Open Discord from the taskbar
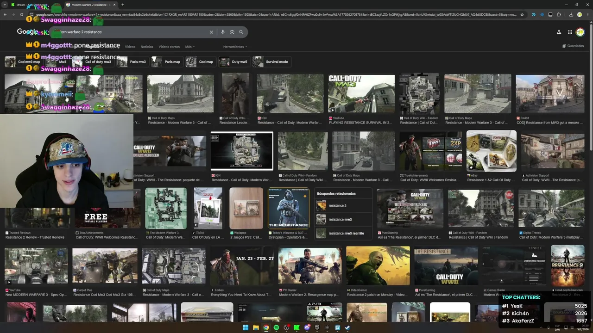The width and height of the screenshot is (593, 333). point(307,328)
